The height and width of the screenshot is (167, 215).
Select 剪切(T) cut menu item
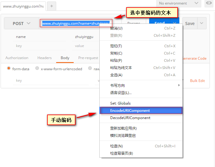(141, 46)
